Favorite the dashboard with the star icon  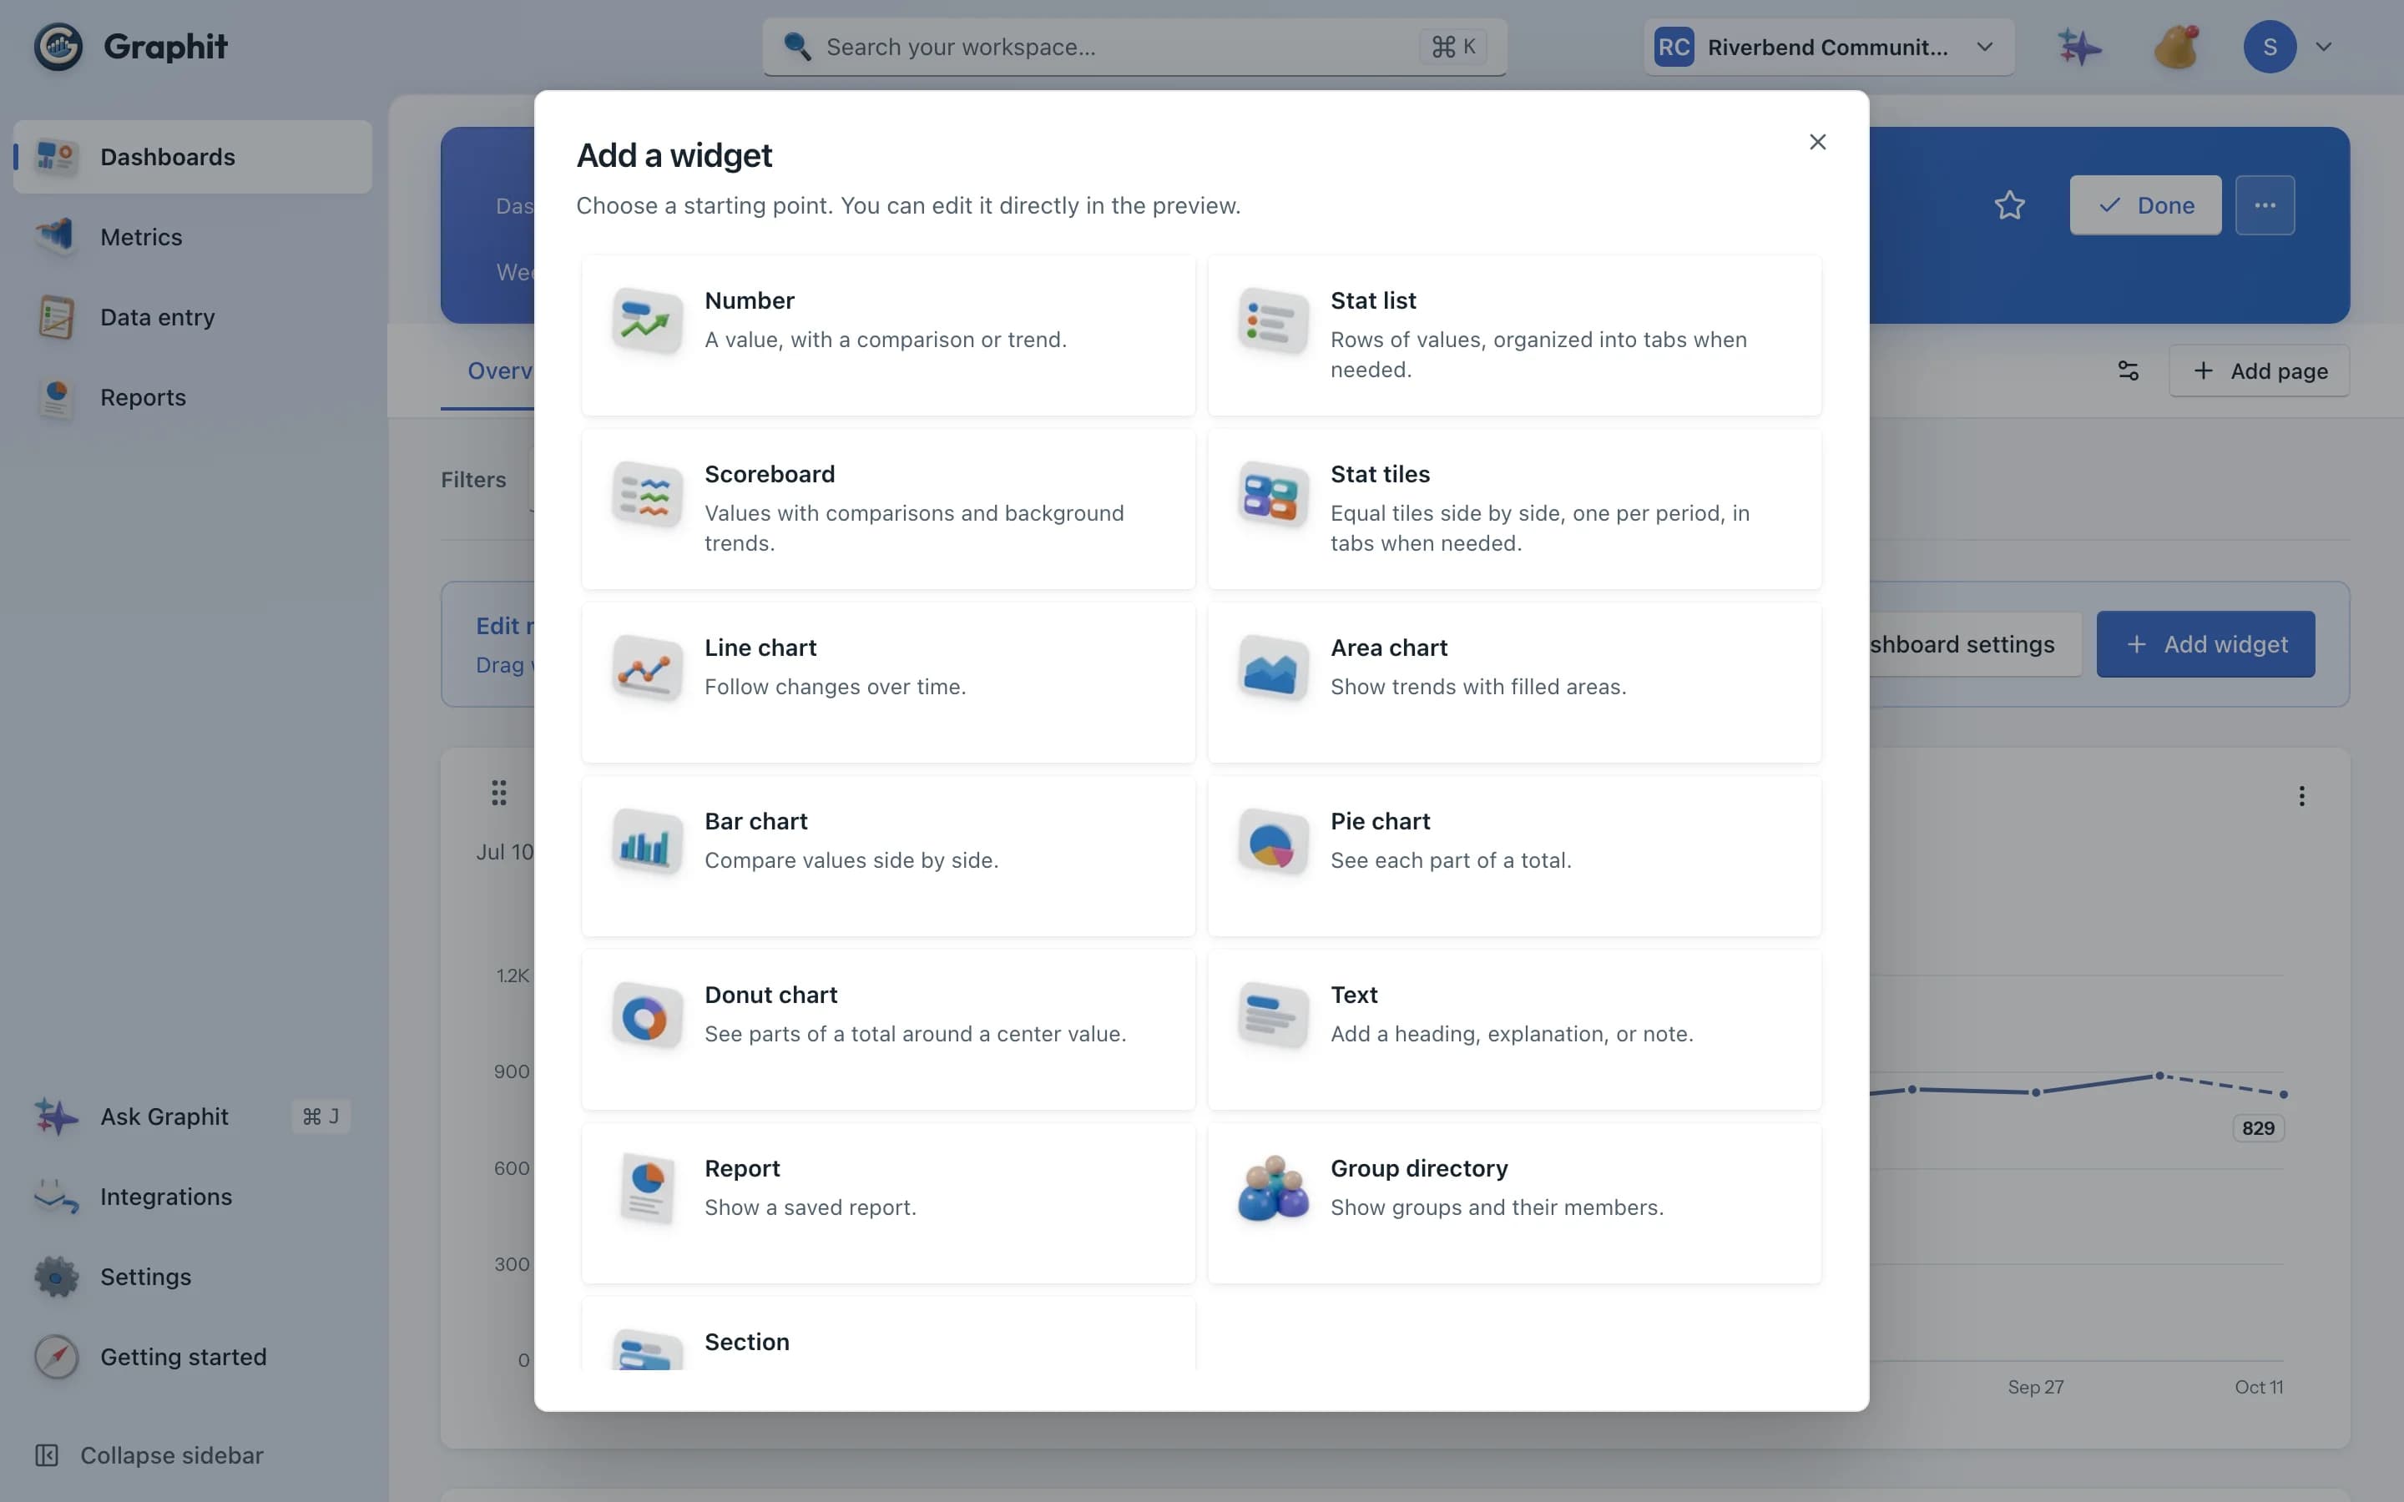pos(2008,204)
